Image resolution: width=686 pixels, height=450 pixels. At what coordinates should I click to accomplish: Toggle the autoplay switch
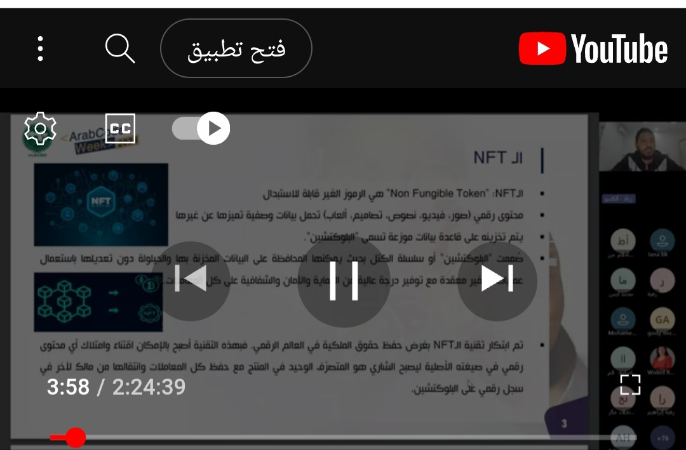(x=201, y=129)
